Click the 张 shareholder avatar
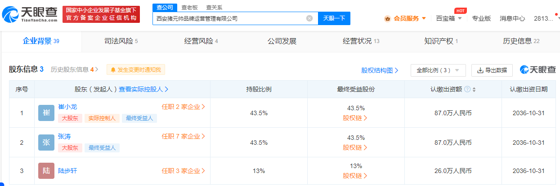Screen dimensions: 560x186 [46, 143]
